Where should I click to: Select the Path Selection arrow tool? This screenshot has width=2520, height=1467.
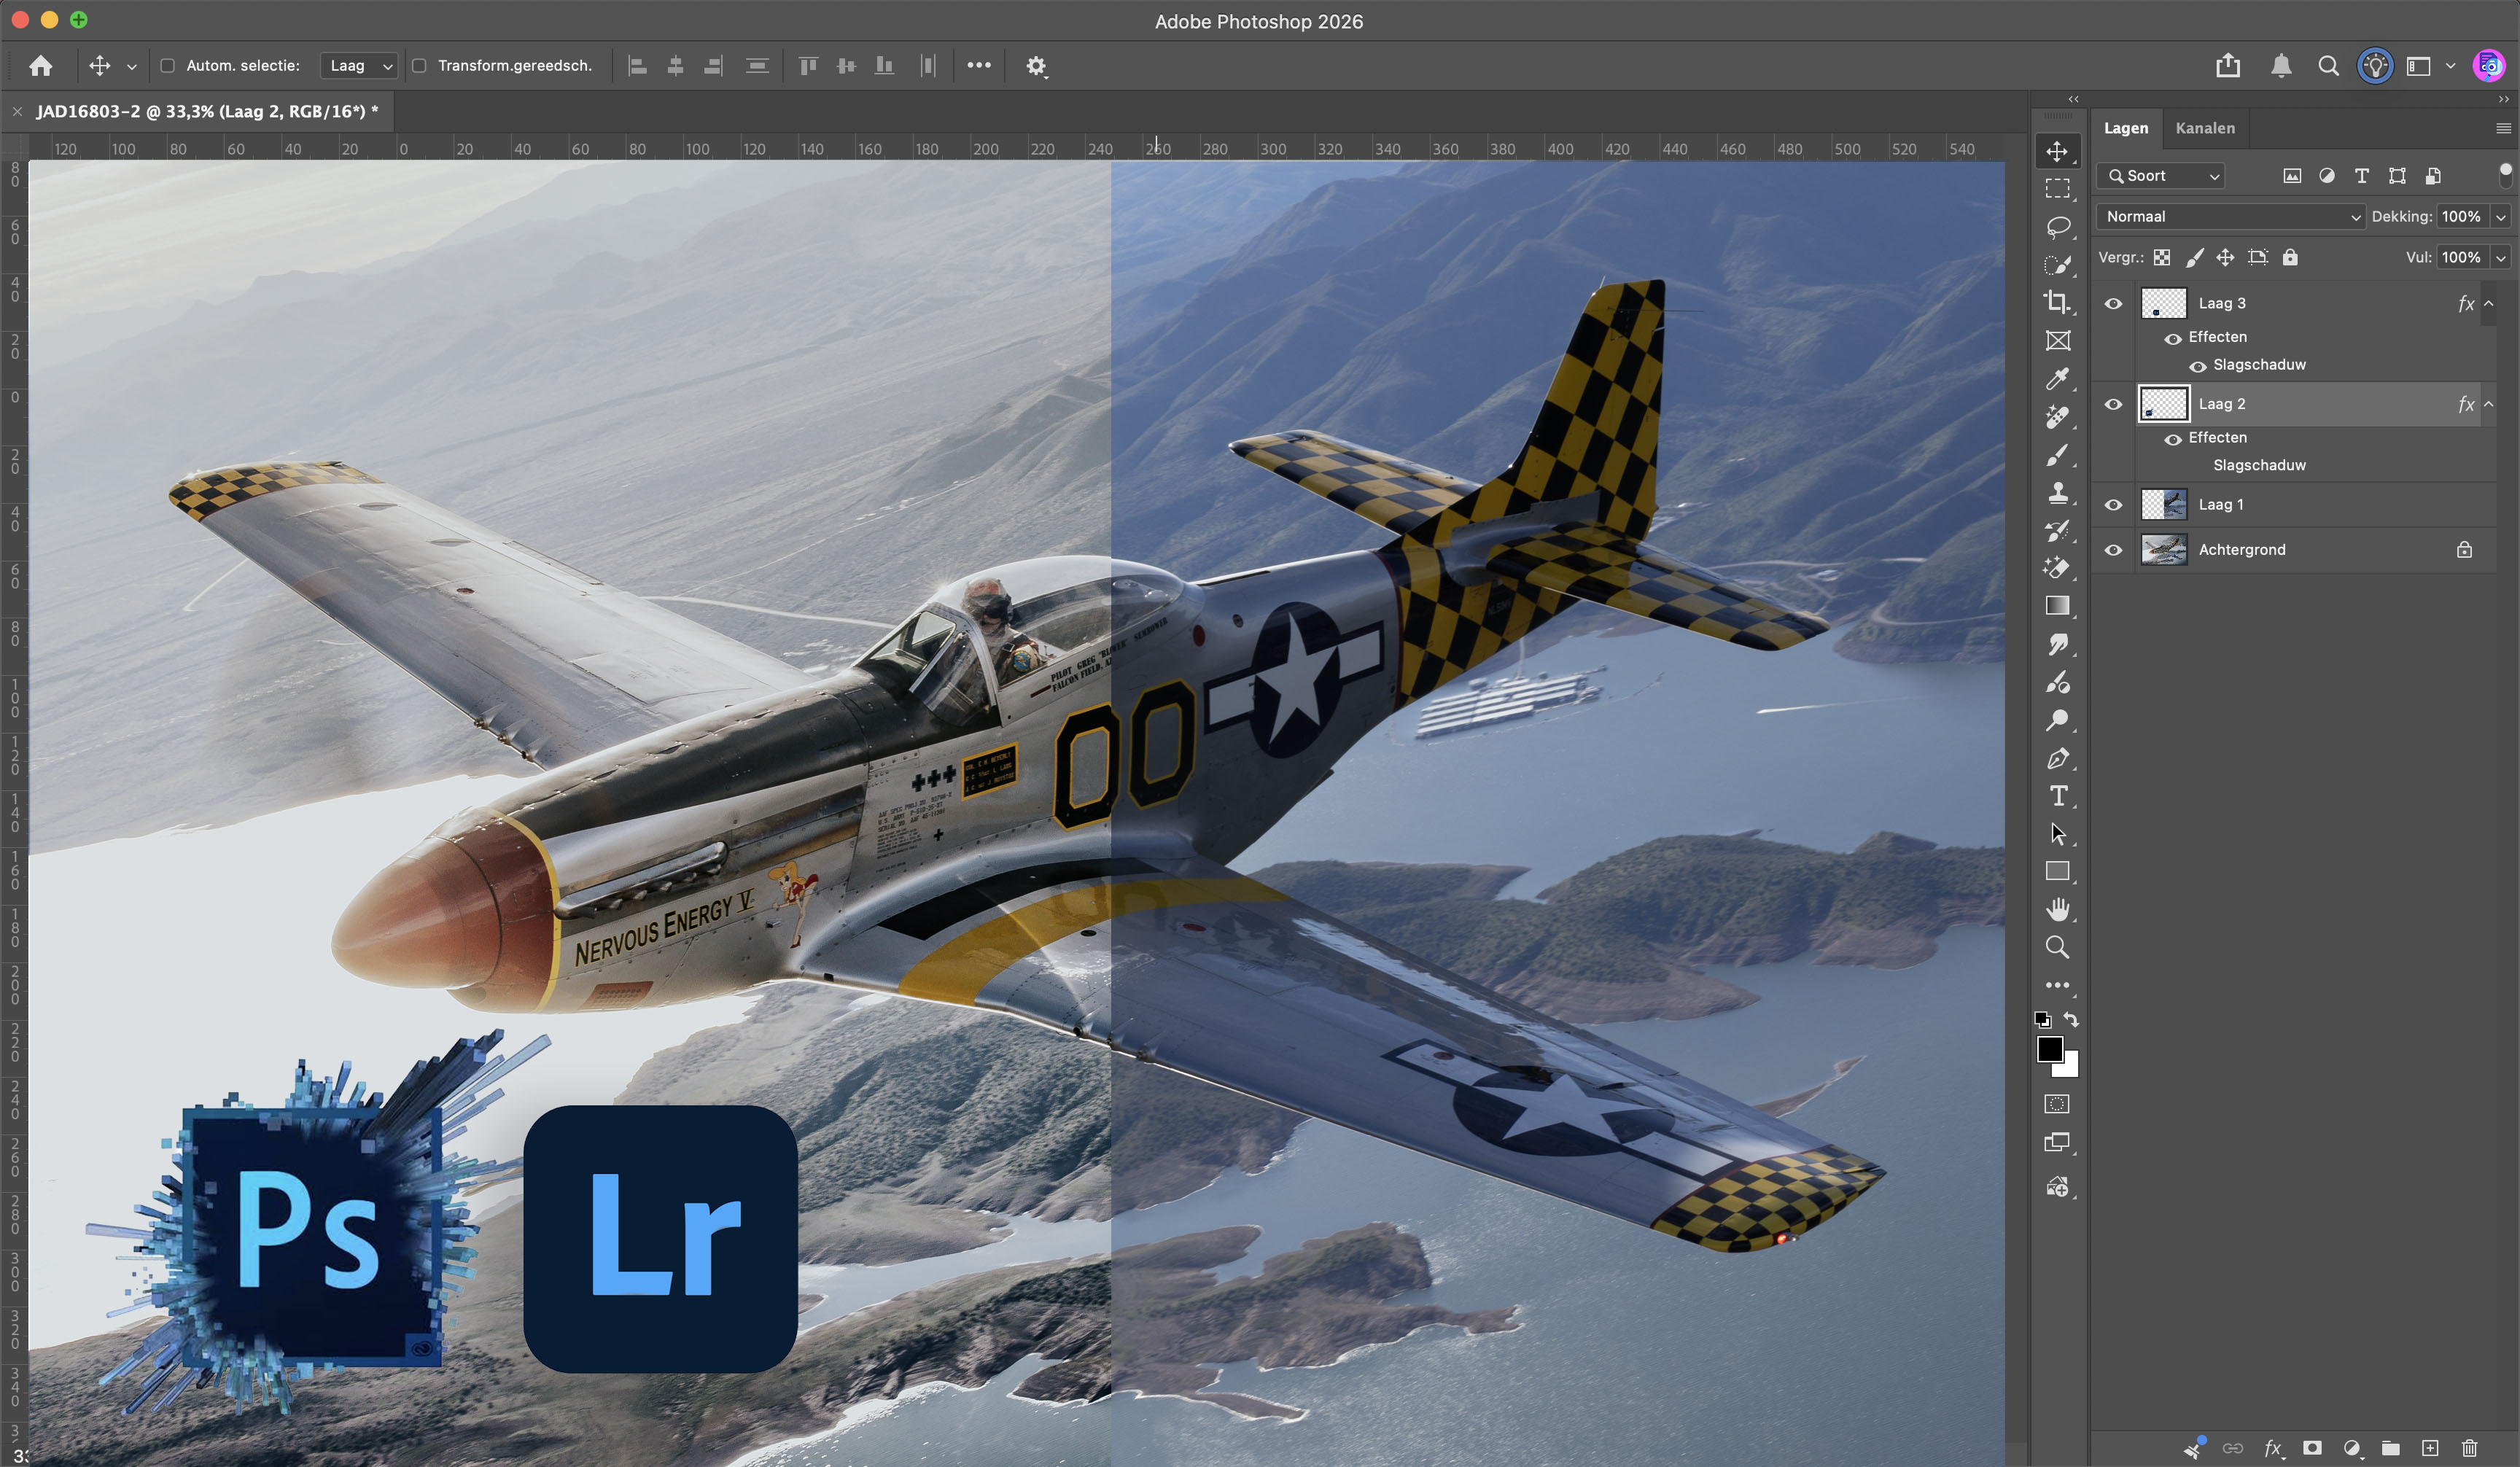click(x=2057, y=834)
